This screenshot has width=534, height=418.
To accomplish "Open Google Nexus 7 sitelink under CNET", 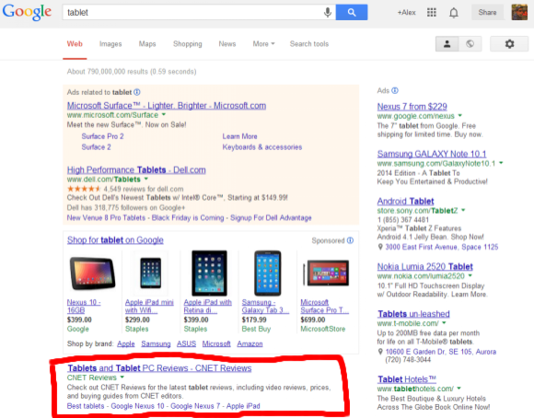I will coord(195,406).
